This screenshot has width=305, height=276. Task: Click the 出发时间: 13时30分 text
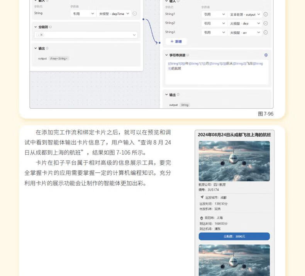[x=213, y=204]
